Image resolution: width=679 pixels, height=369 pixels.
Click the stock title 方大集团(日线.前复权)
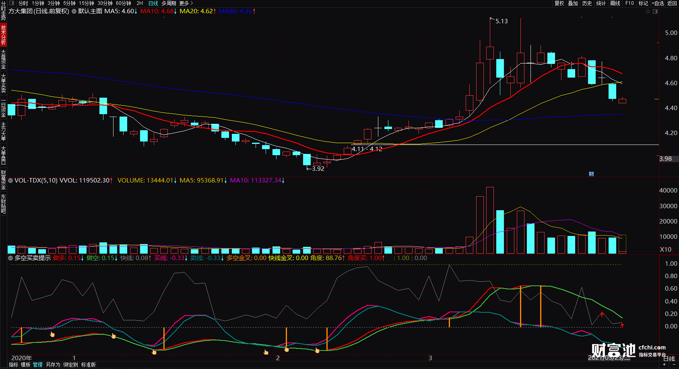click(x=39, y=11)
